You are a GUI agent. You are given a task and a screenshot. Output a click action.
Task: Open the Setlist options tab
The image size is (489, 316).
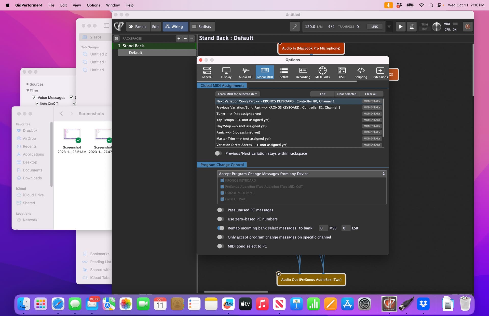click(284, 72)
